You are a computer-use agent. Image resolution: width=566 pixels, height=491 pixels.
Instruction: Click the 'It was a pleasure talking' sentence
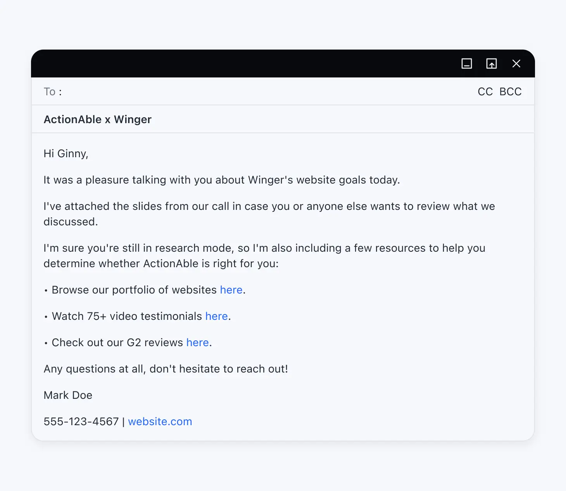coord(221,180)
